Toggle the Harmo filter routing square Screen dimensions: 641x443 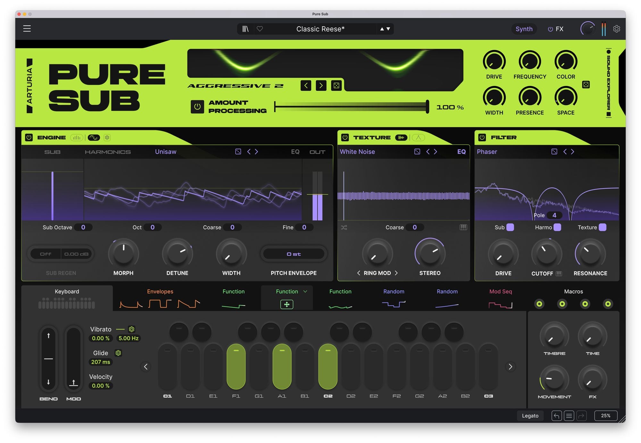click(x=557, y=227)
